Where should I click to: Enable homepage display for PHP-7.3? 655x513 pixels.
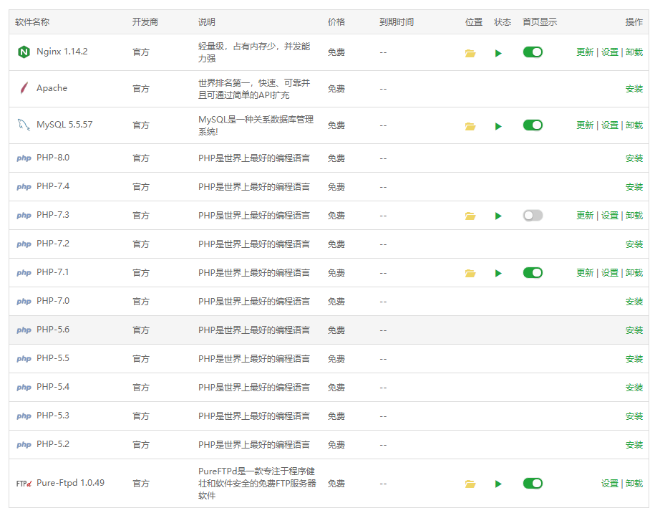click(533, 216)
